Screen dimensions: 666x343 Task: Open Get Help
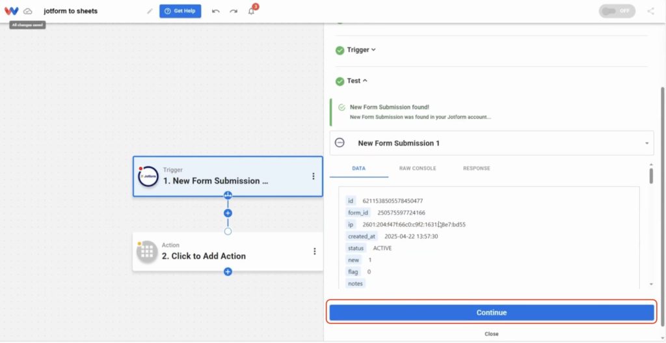pos(180,11)
